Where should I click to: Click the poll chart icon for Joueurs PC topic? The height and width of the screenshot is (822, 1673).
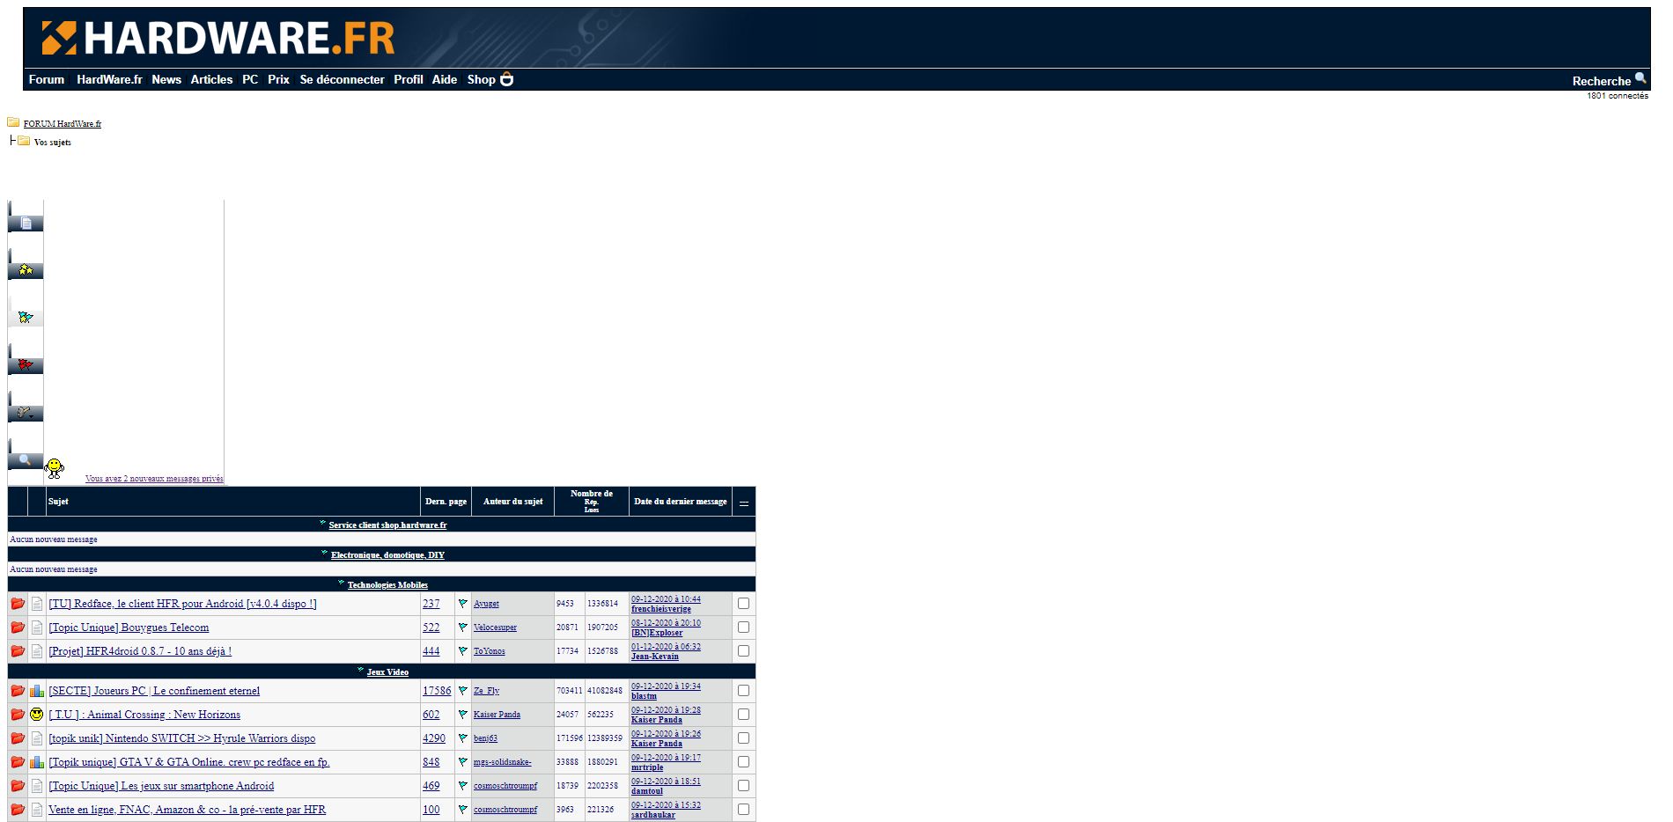coord(37,691)
